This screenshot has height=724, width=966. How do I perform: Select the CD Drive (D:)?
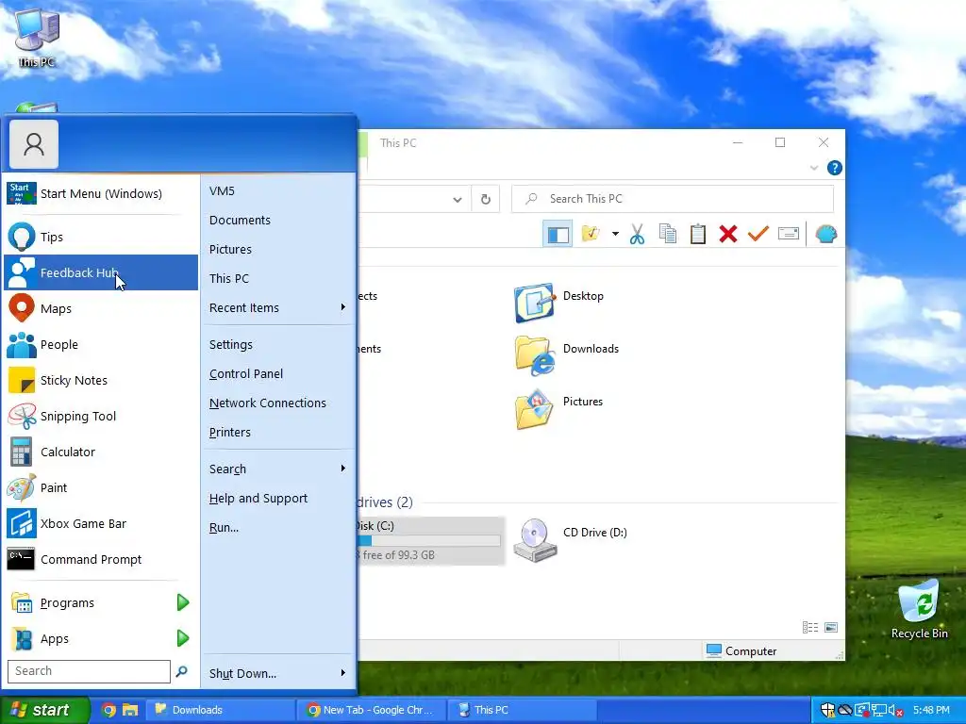pyautogui.click(x=571, y=540)
